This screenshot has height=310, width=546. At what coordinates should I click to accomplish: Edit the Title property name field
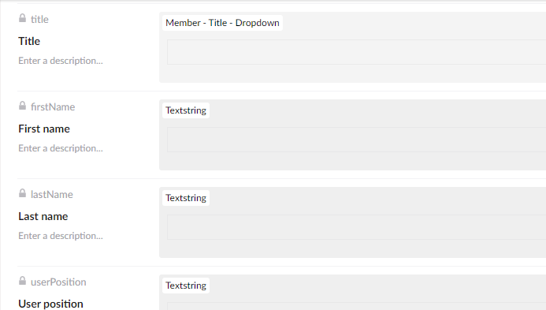tap(29, 41)
